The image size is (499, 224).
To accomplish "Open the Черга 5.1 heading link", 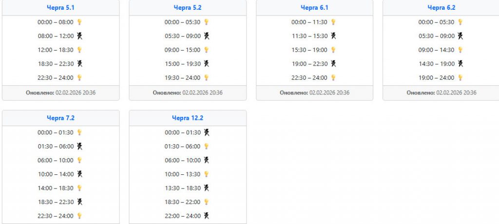I will coord(60,7).
